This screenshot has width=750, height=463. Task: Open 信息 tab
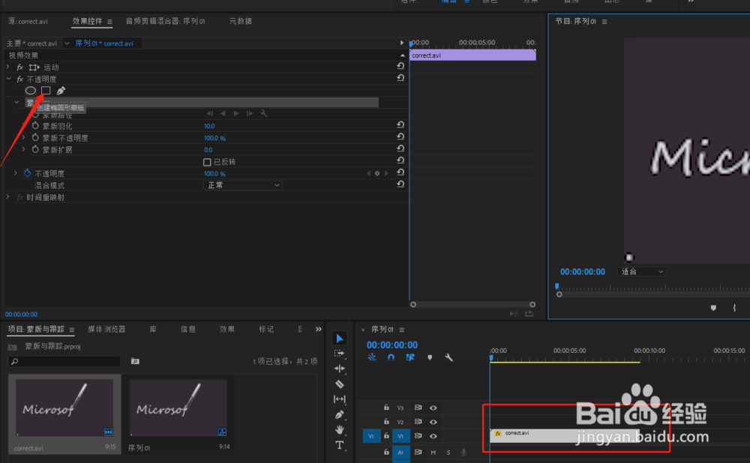click(188, 329)
